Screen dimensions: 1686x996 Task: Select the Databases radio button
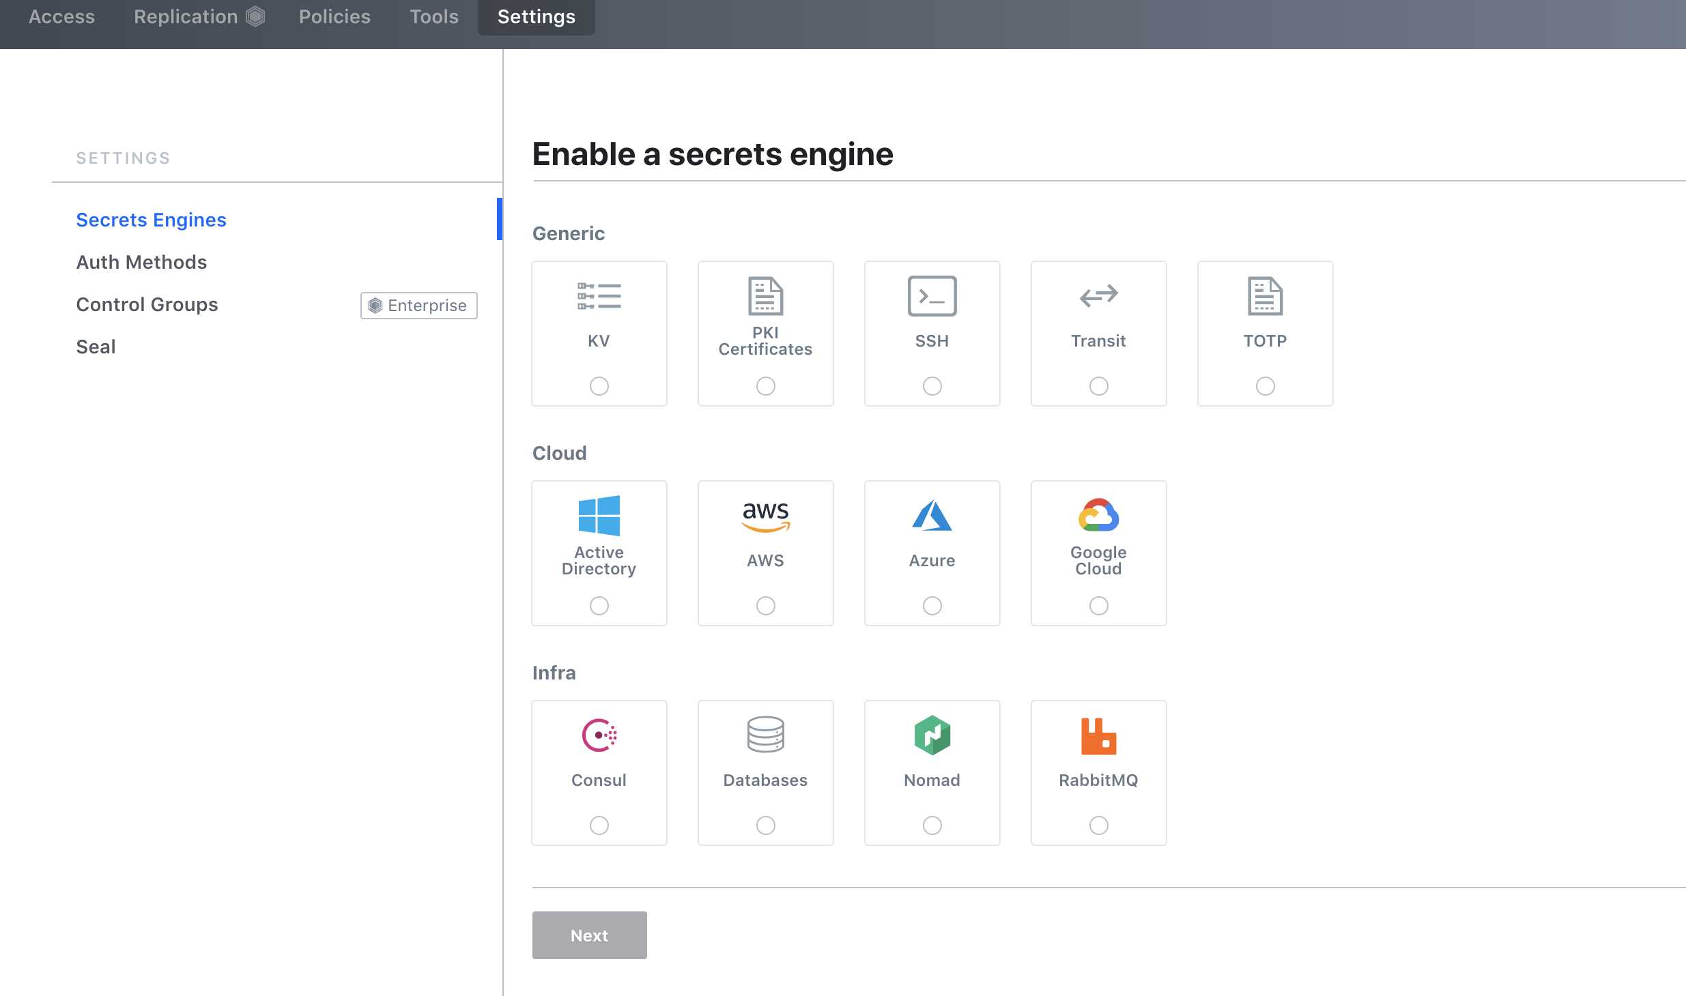pos(766,825)
